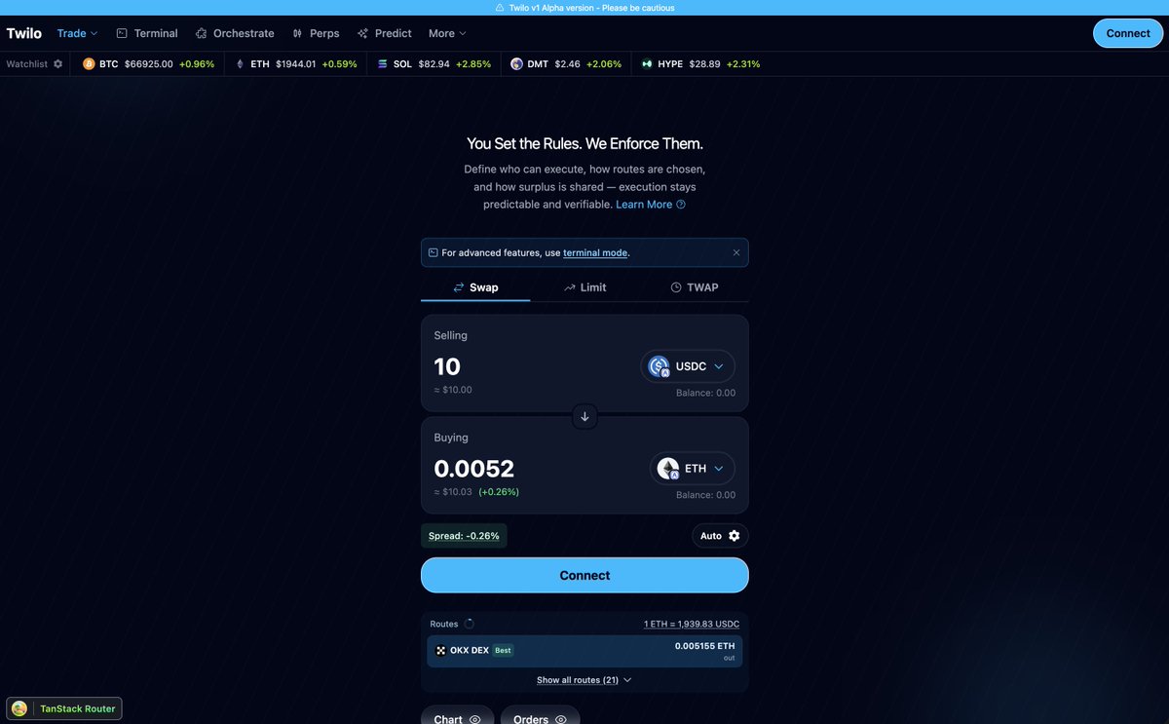Click the ETH diamond icon in watchlist

point(240,63)
